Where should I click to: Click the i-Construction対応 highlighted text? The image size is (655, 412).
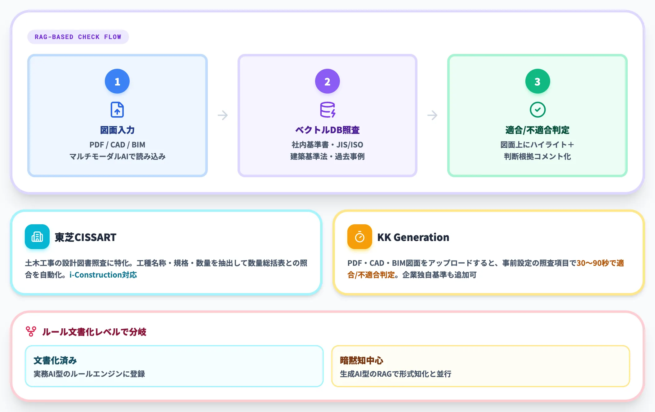click(103, 275)
